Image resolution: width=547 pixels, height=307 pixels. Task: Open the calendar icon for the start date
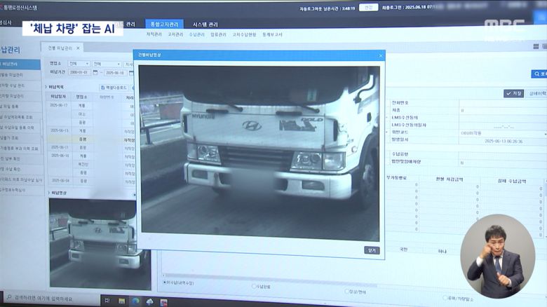click(x=95, y=73)
